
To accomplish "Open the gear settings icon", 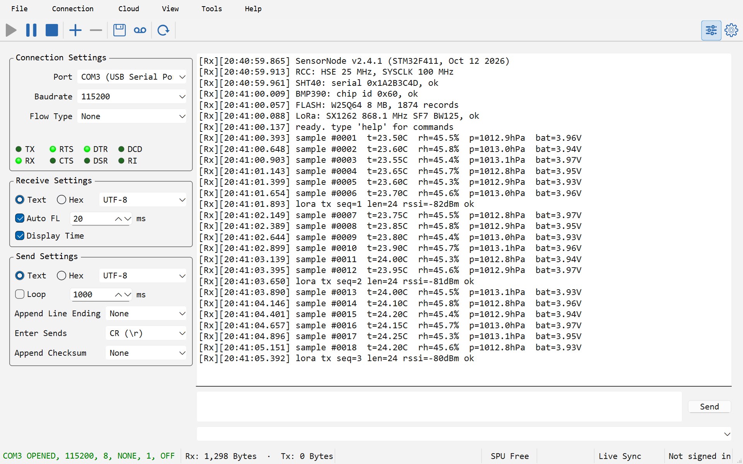I will (x=731, y=30).
